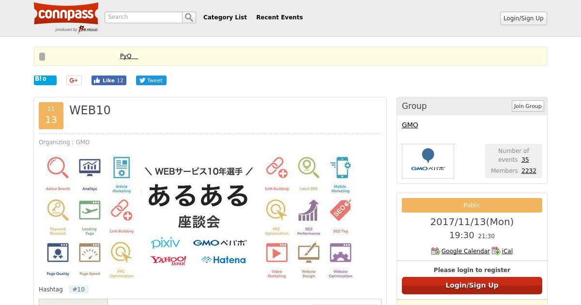The height and width of the screenshot is (305, 581).
Task: Open the 2232 members link
Action: (529, 171)
